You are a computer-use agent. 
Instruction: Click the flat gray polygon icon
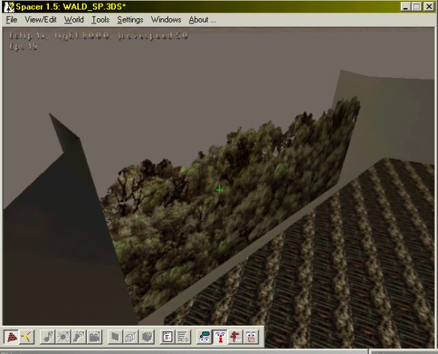[x=115, y=337]
